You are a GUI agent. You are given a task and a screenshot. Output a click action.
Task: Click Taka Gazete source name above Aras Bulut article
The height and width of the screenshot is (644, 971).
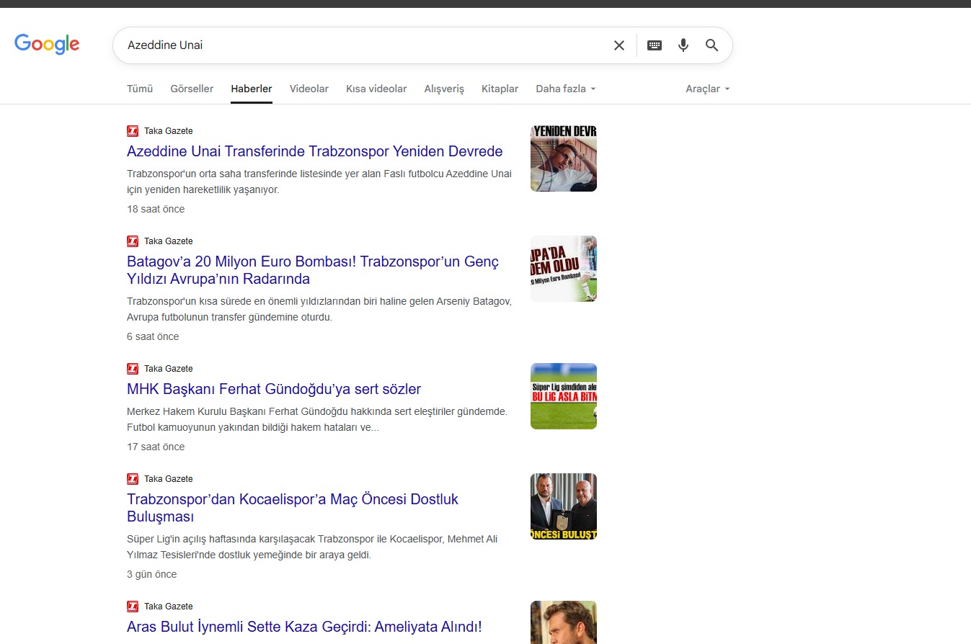pos(169,607)
